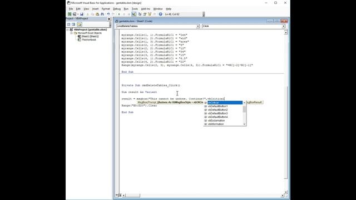This screenshot has width=356, height=200.
Task: Select Sheet1 (Sheet1) in project tree
Action: point(90,36)
